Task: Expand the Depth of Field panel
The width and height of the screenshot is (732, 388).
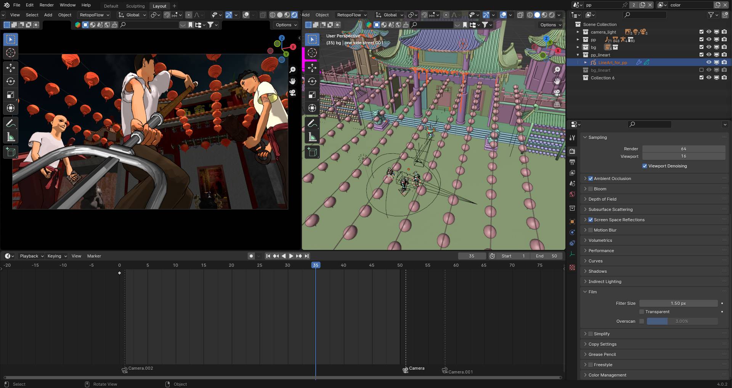Action: (x=602, y=199)
